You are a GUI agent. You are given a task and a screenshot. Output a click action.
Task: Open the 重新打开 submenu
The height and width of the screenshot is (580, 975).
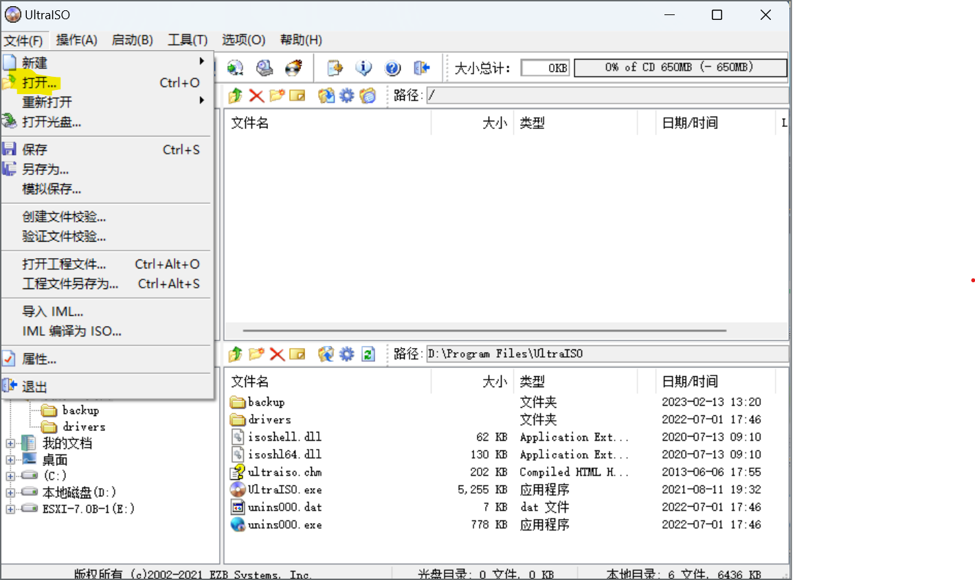(x=107, y=102)
